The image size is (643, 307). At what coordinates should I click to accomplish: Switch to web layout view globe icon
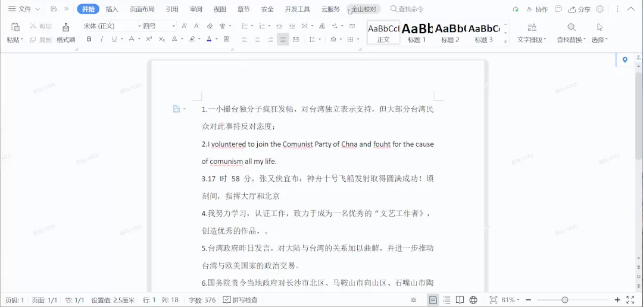[x=473, y=300]
